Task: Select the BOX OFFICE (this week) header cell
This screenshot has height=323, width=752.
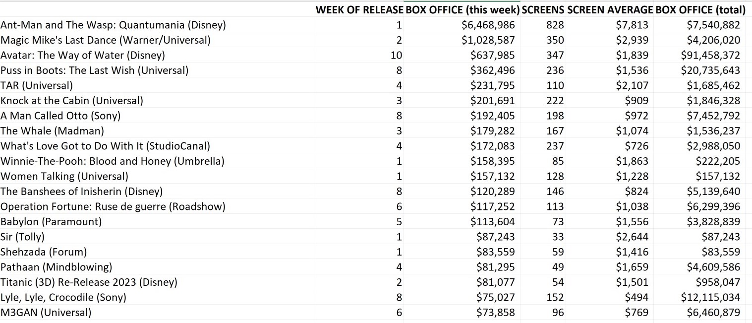Action: (x=462, y=10)
